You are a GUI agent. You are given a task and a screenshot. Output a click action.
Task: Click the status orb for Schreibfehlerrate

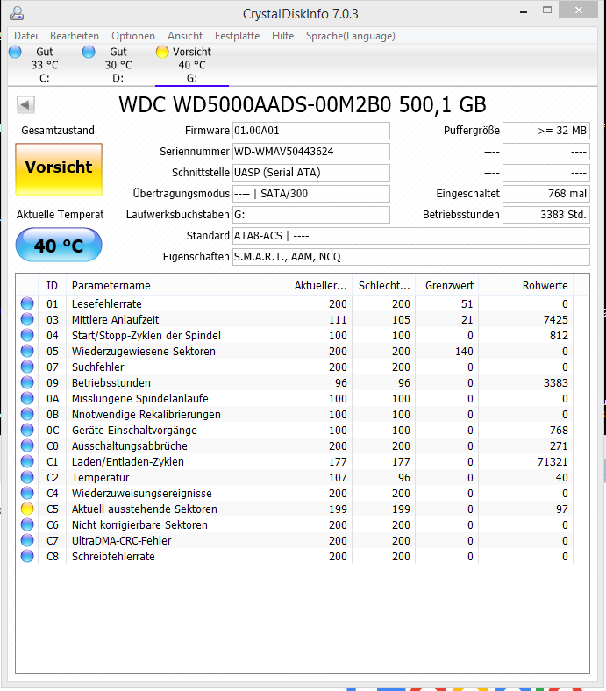click(x=27, y=556)
